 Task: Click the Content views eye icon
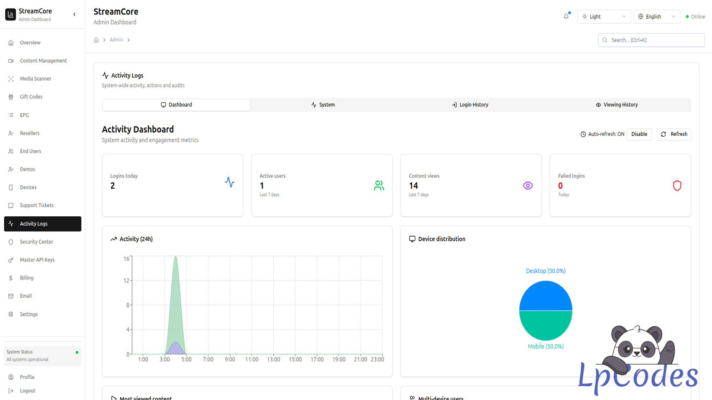pos(528,186)
